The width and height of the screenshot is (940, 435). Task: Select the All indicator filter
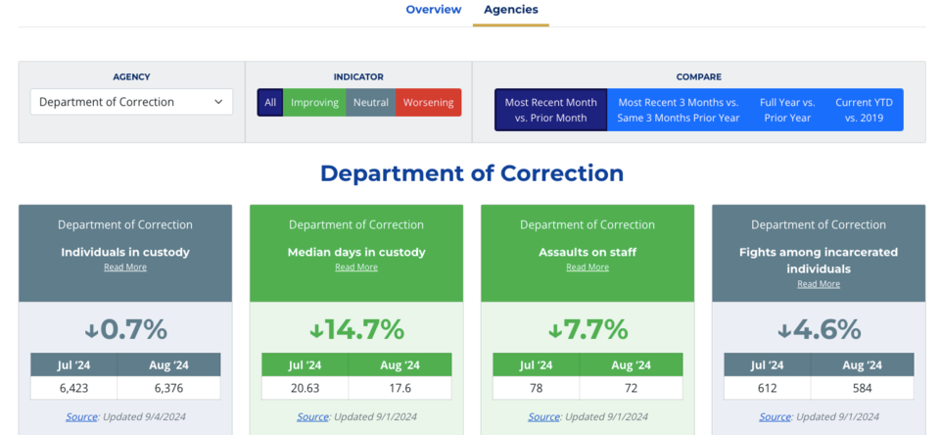click(270, 103)
